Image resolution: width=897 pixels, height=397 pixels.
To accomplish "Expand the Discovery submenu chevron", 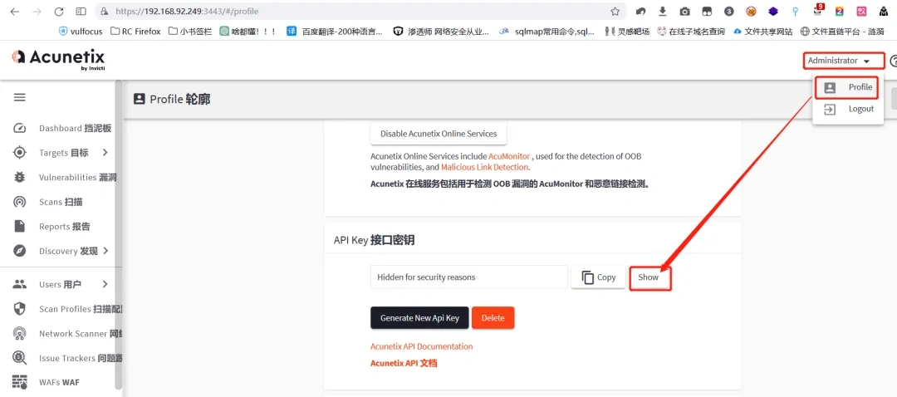I will point(105,251).
